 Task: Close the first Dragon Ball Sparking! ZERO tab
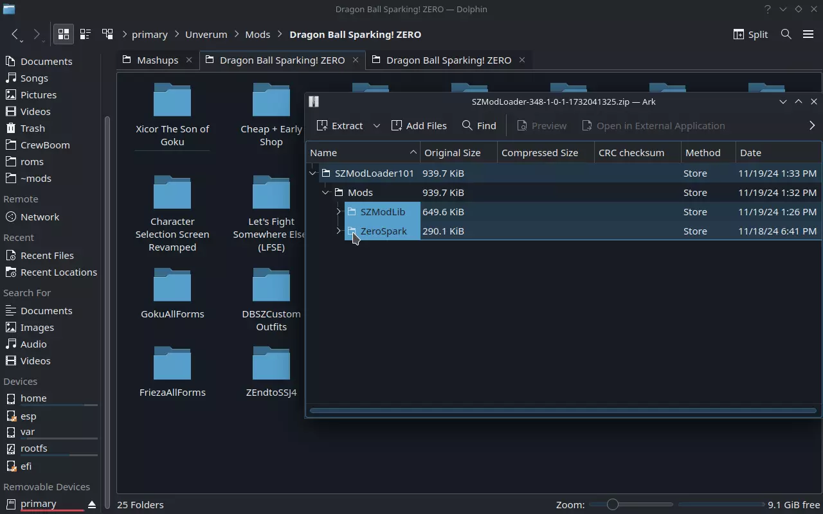(x=356, y=60)
